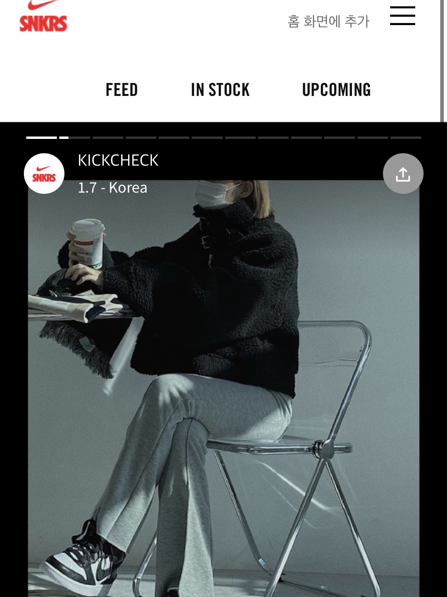Viewport: 447px width, 597px height.
Task: Select the second story progress segment
Action: 75,138
